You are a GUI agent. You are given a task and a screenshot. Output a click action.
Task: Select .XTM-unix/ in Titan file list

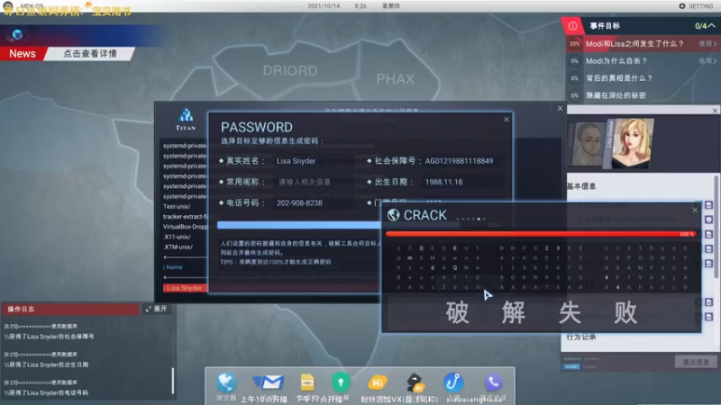point(178,247)
